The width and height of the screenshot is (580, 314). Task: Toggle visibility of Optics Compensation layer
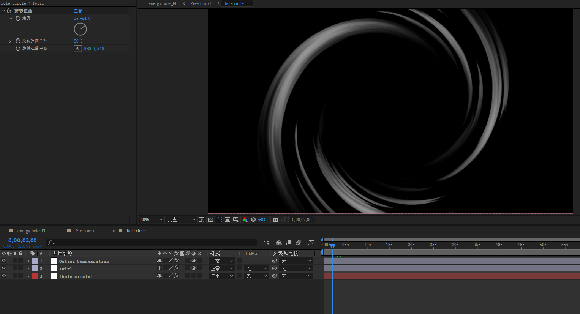point(4,261)
